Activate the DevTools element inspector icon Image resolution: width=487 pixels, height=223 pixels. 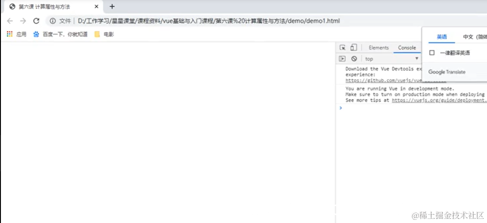click(342, 48)
